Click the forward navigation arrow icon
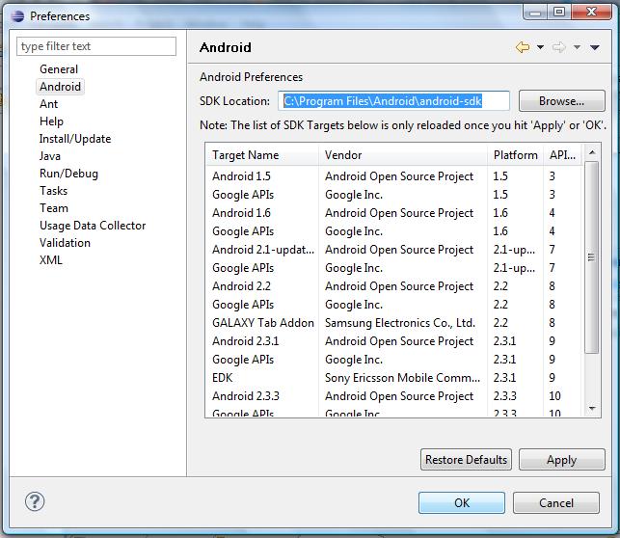 click(x=558, y=47)
